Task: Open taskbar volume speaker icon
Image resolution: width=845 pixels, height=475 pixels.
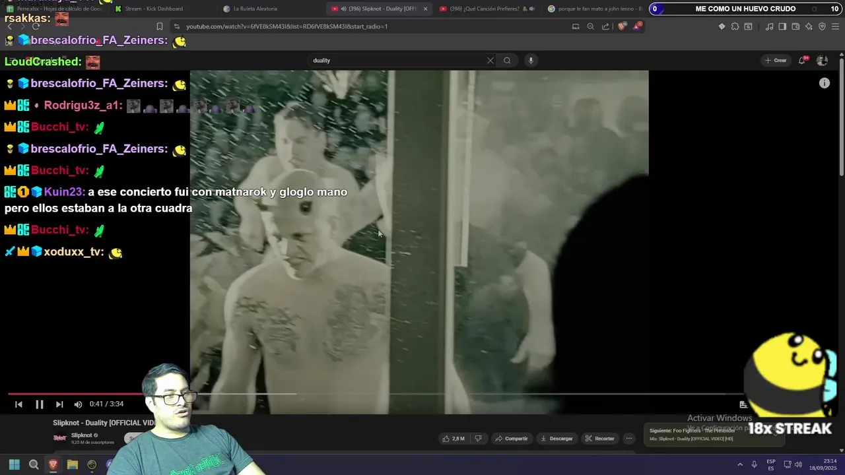Action: click(798, 464)
